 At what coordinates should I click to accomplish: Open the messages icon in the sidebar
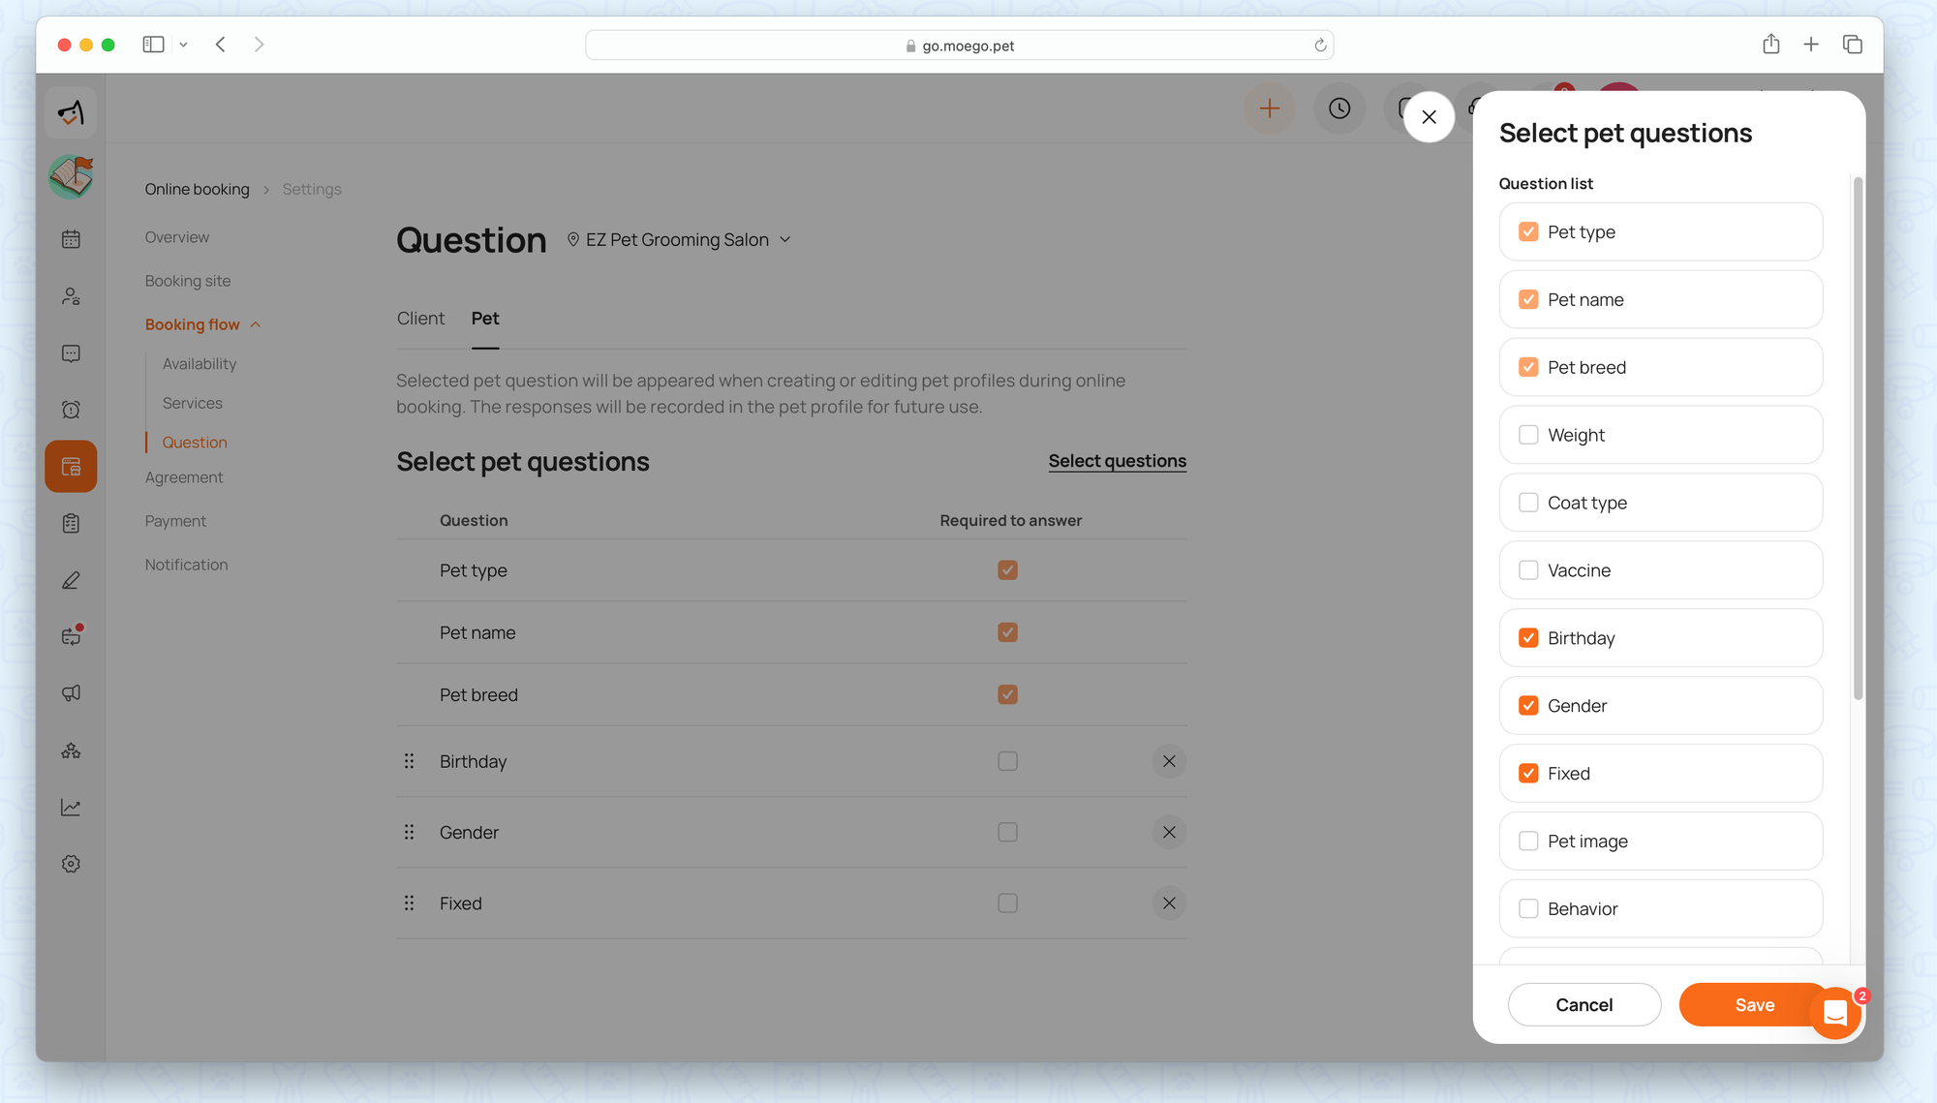coord(71,353)
